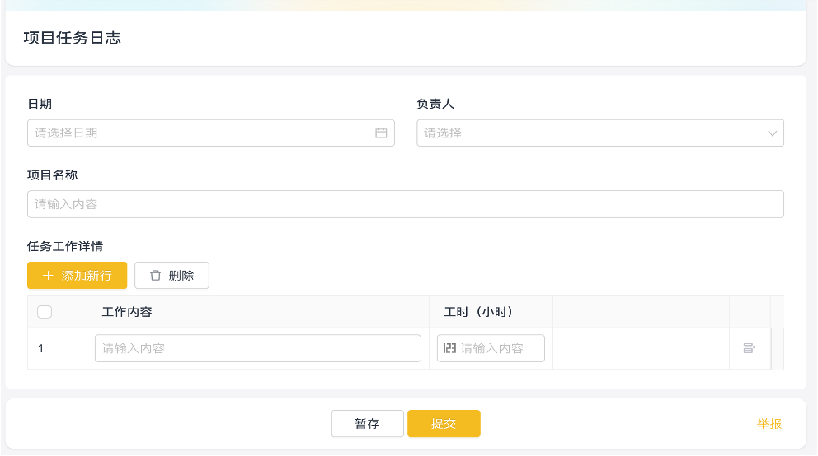Focus the 项目名称 input field
This screenshot has width=818, height=456.
[405, 204]
